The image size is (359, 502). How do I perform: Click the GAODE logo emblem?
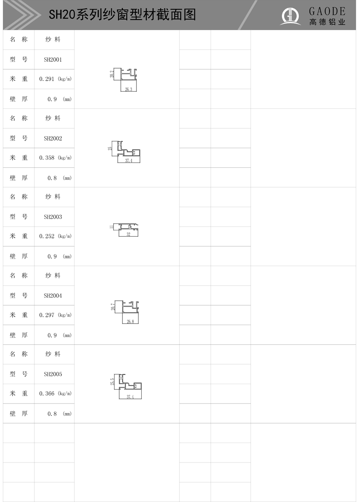point(290,16)
